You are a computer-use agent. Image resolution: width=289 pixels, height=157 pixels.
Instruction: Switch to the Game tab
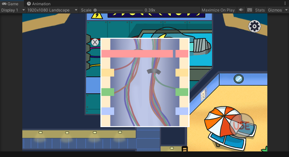pos(10,4)
